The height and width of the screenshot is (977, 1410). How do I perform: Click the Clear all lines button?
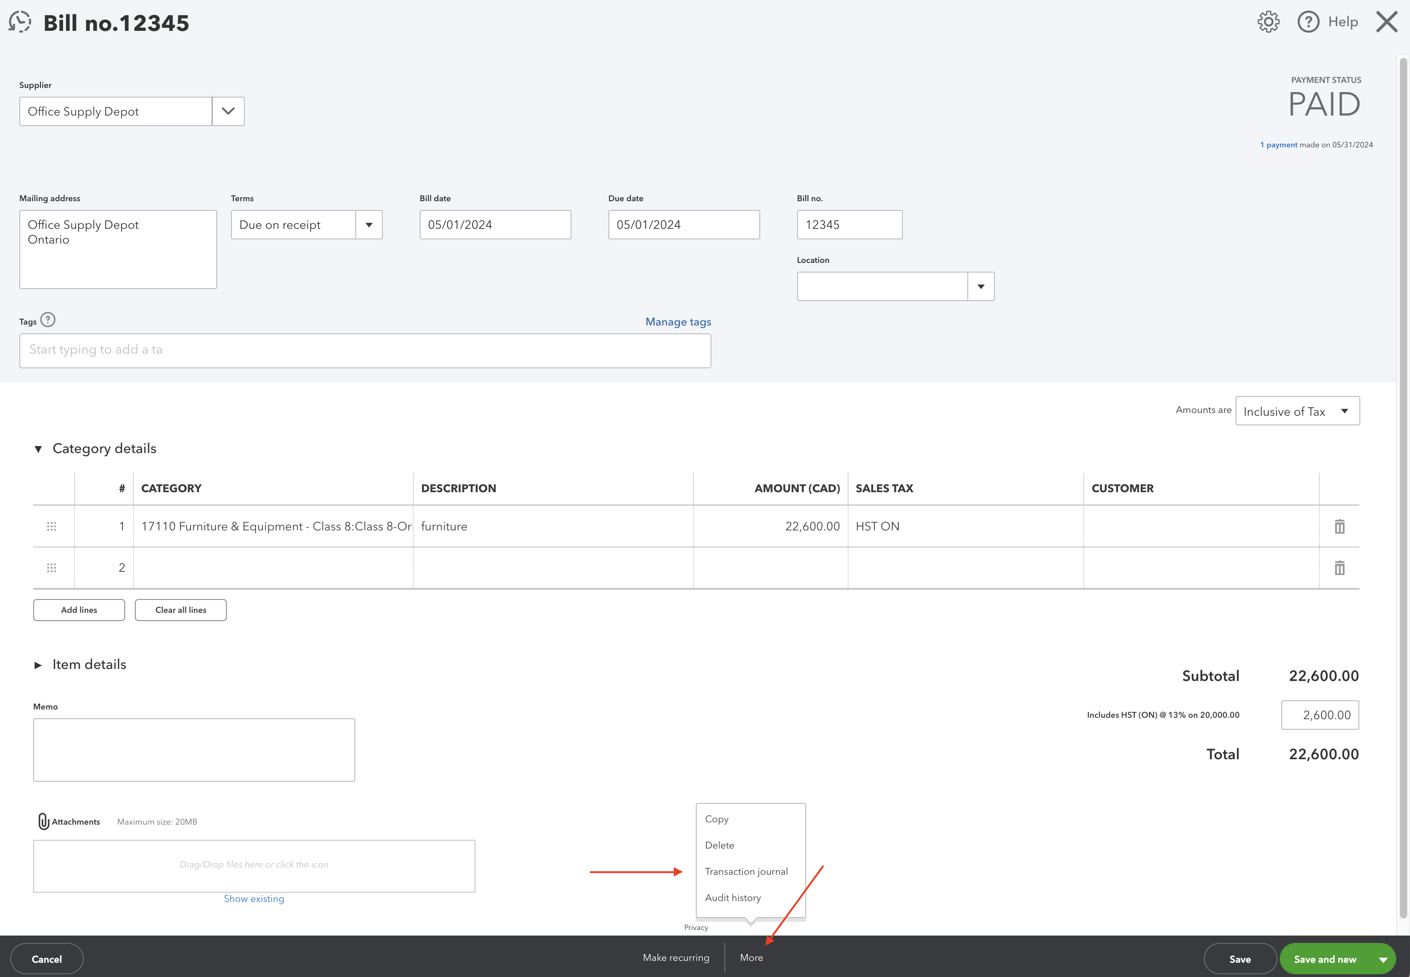pos(180,610)
